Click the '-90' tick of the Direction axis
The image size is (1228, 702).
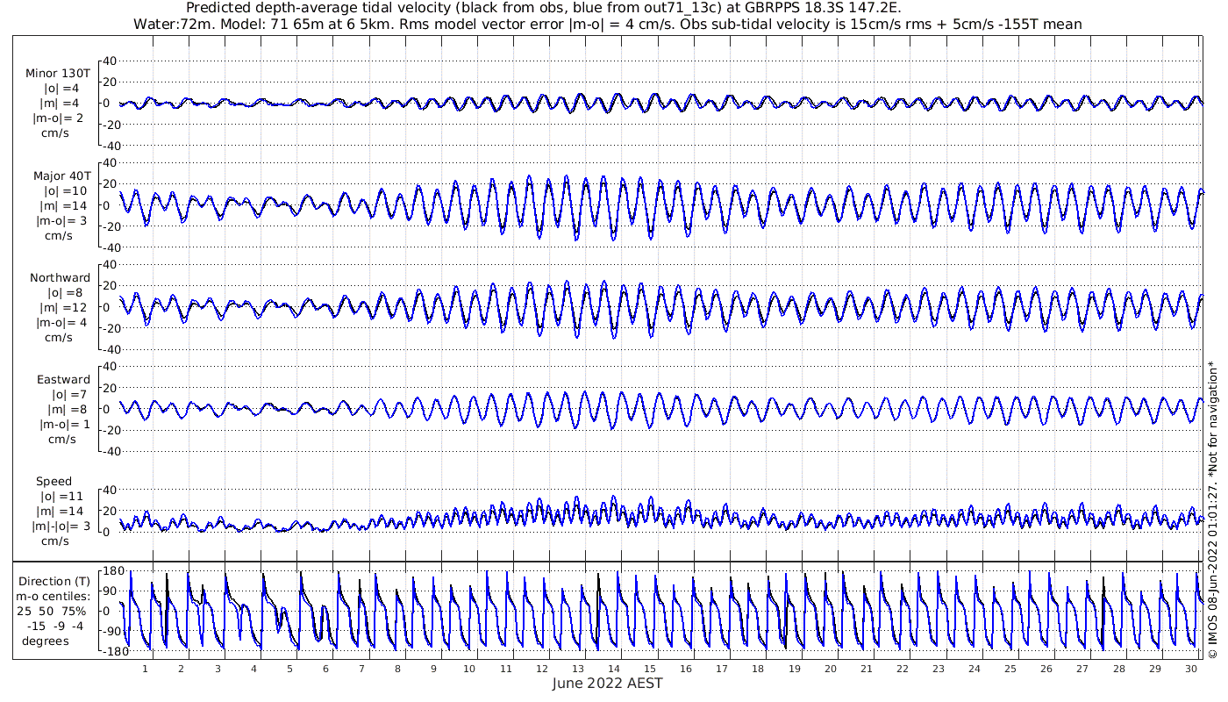tap(111, 631)
